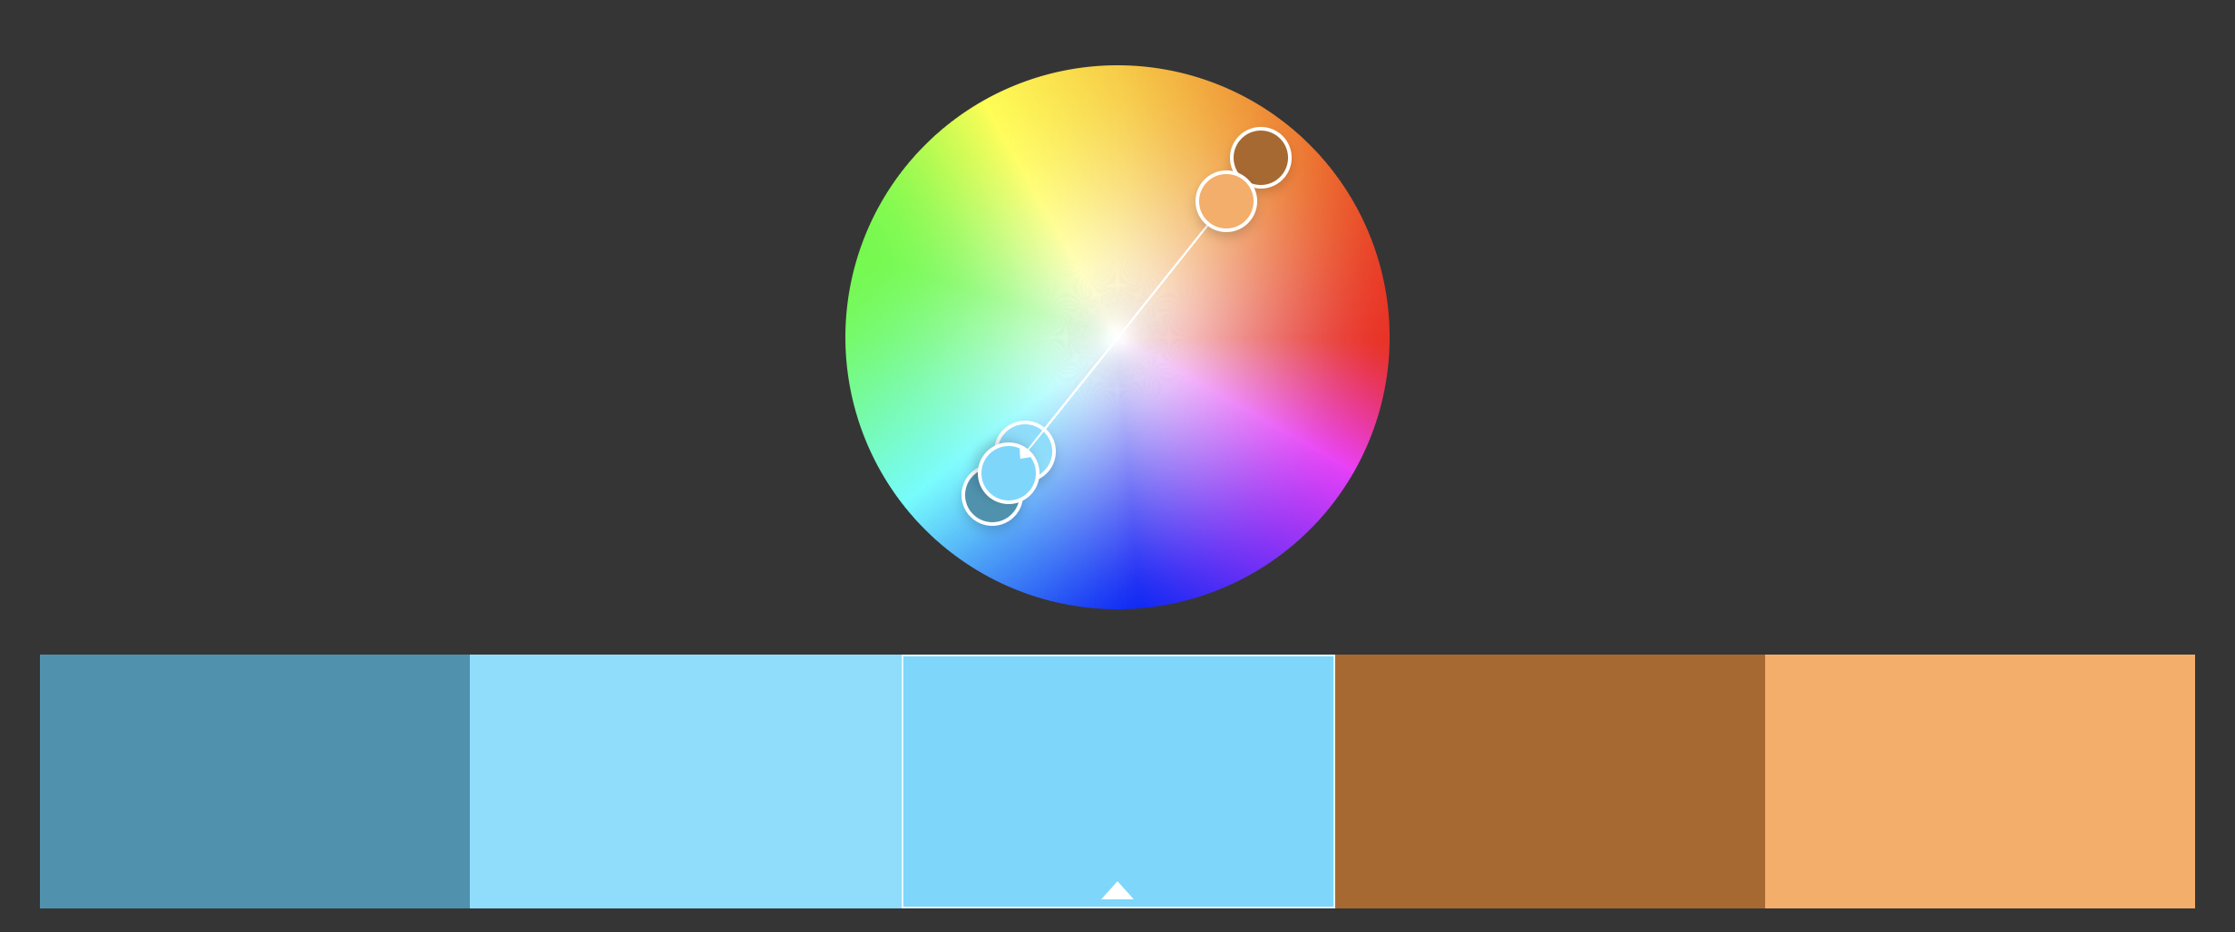The width and height of the screenshot is (2235, 932).
Task: Select the dark brown handle on color wheel
Action: tap(1261, 158)
